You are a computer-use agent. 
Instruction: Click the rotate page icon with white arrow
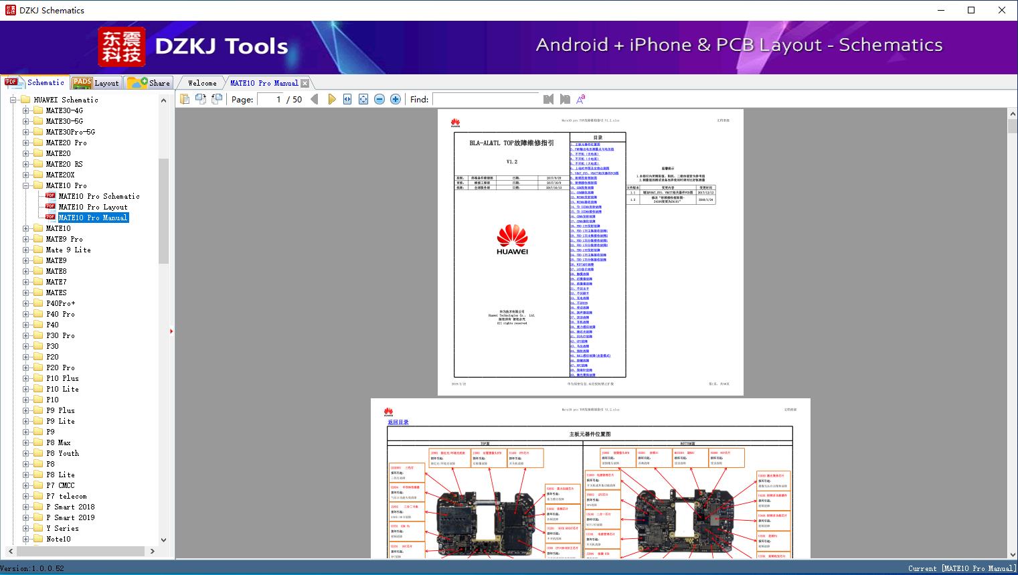tap(217, 99)
